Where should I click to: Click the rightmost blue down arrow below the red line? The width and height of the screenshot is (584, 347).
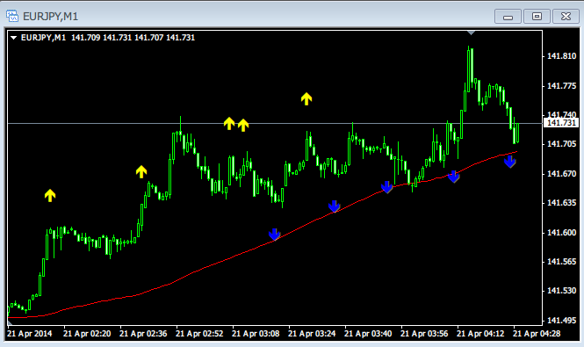(509, 162)
